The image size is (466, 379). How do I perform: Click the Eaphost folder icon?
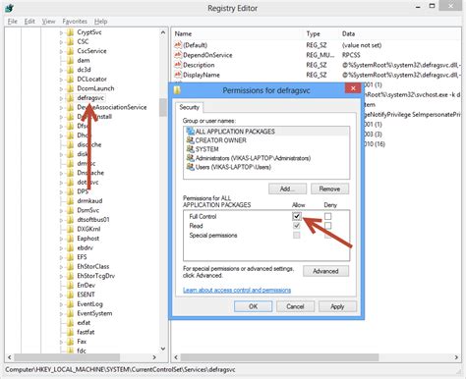pyautogui.click(x=70, y=239)
